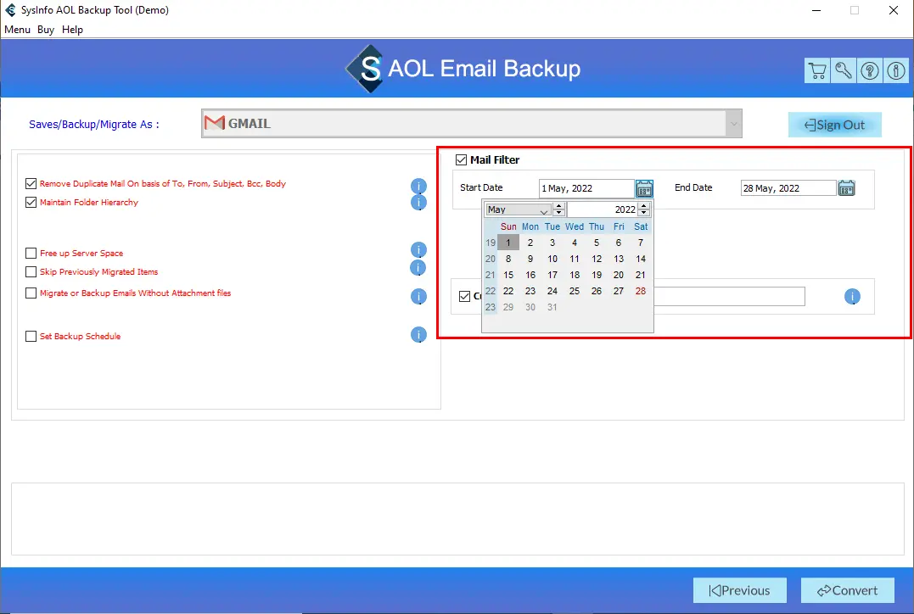Click the Sun column header in calendar
The image size is (914, 614).
pyautogui.click(x=508, y=226)
